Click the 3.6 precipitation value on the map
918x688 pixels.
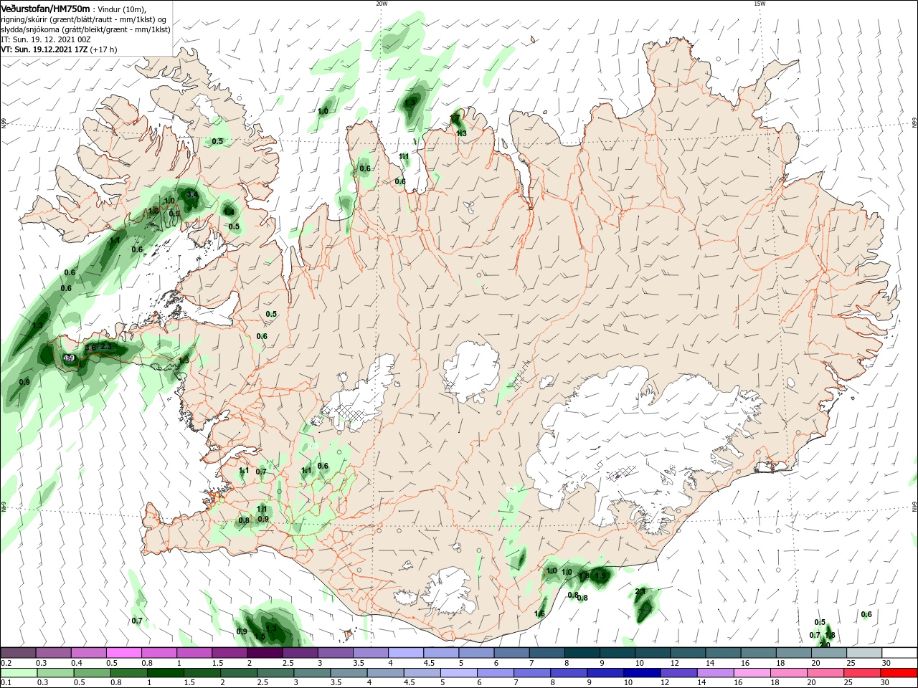coord(90,348)
